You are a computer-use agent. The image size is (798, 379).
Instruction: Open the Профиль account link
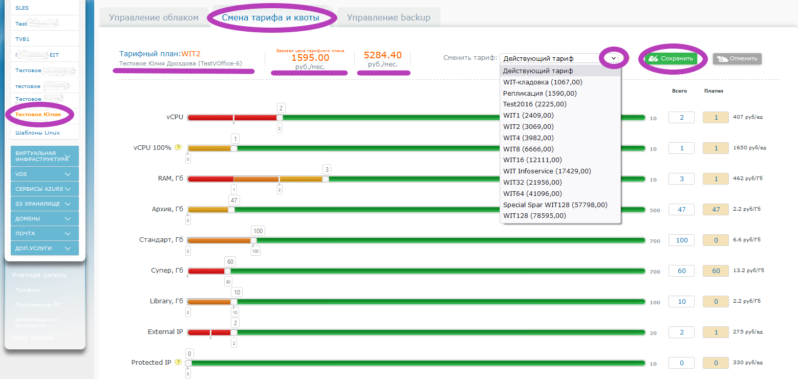28,290
